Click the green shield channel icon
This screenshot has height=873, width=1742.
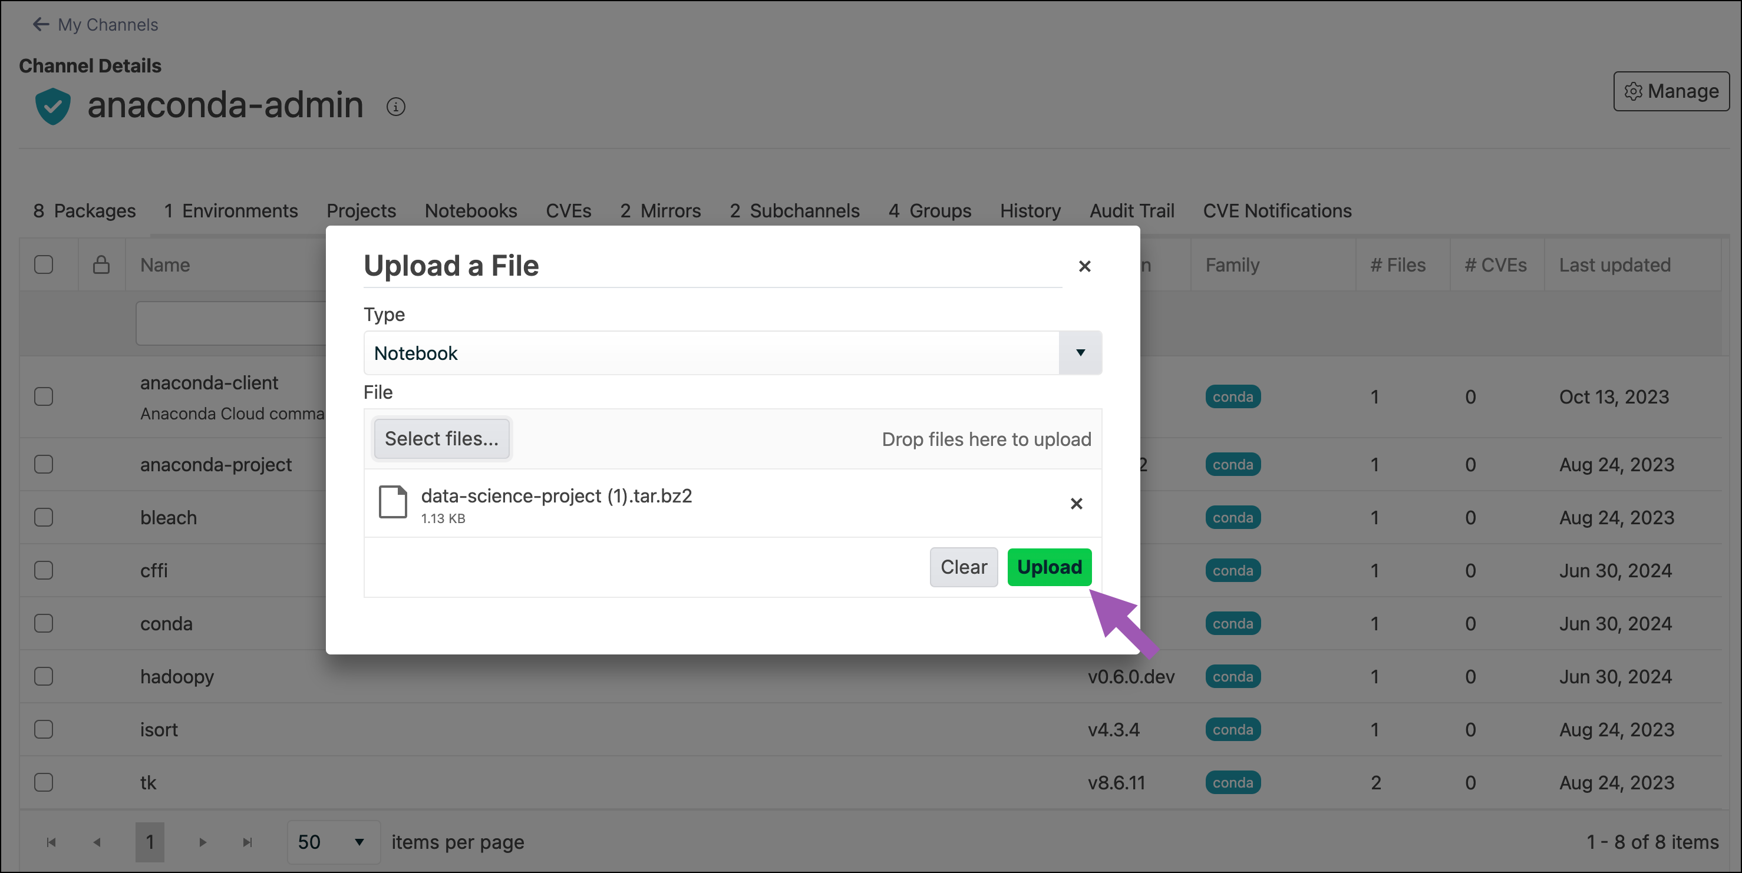pyautogui.click(x=53, y=106)
